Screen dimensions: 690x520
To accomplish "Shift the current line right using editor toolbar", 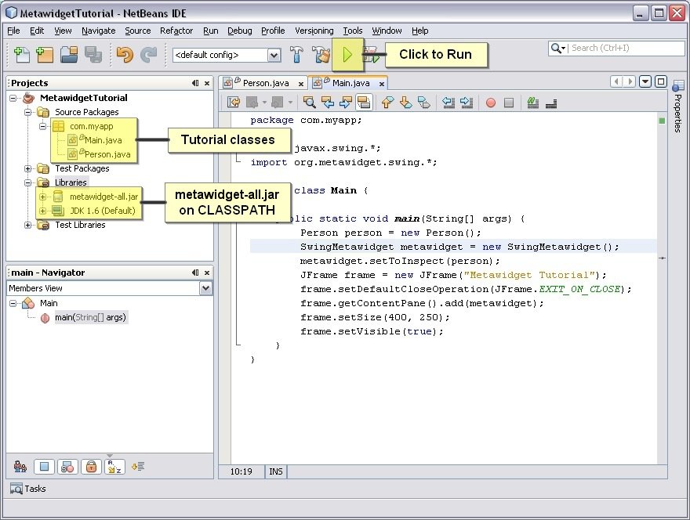I will [466, 102].
